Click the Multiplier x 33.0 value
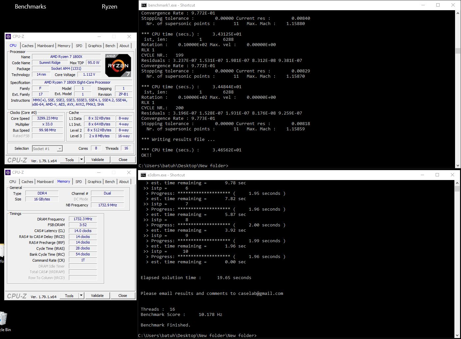This screenshot has height=339, width=461. tap(47, 124)
